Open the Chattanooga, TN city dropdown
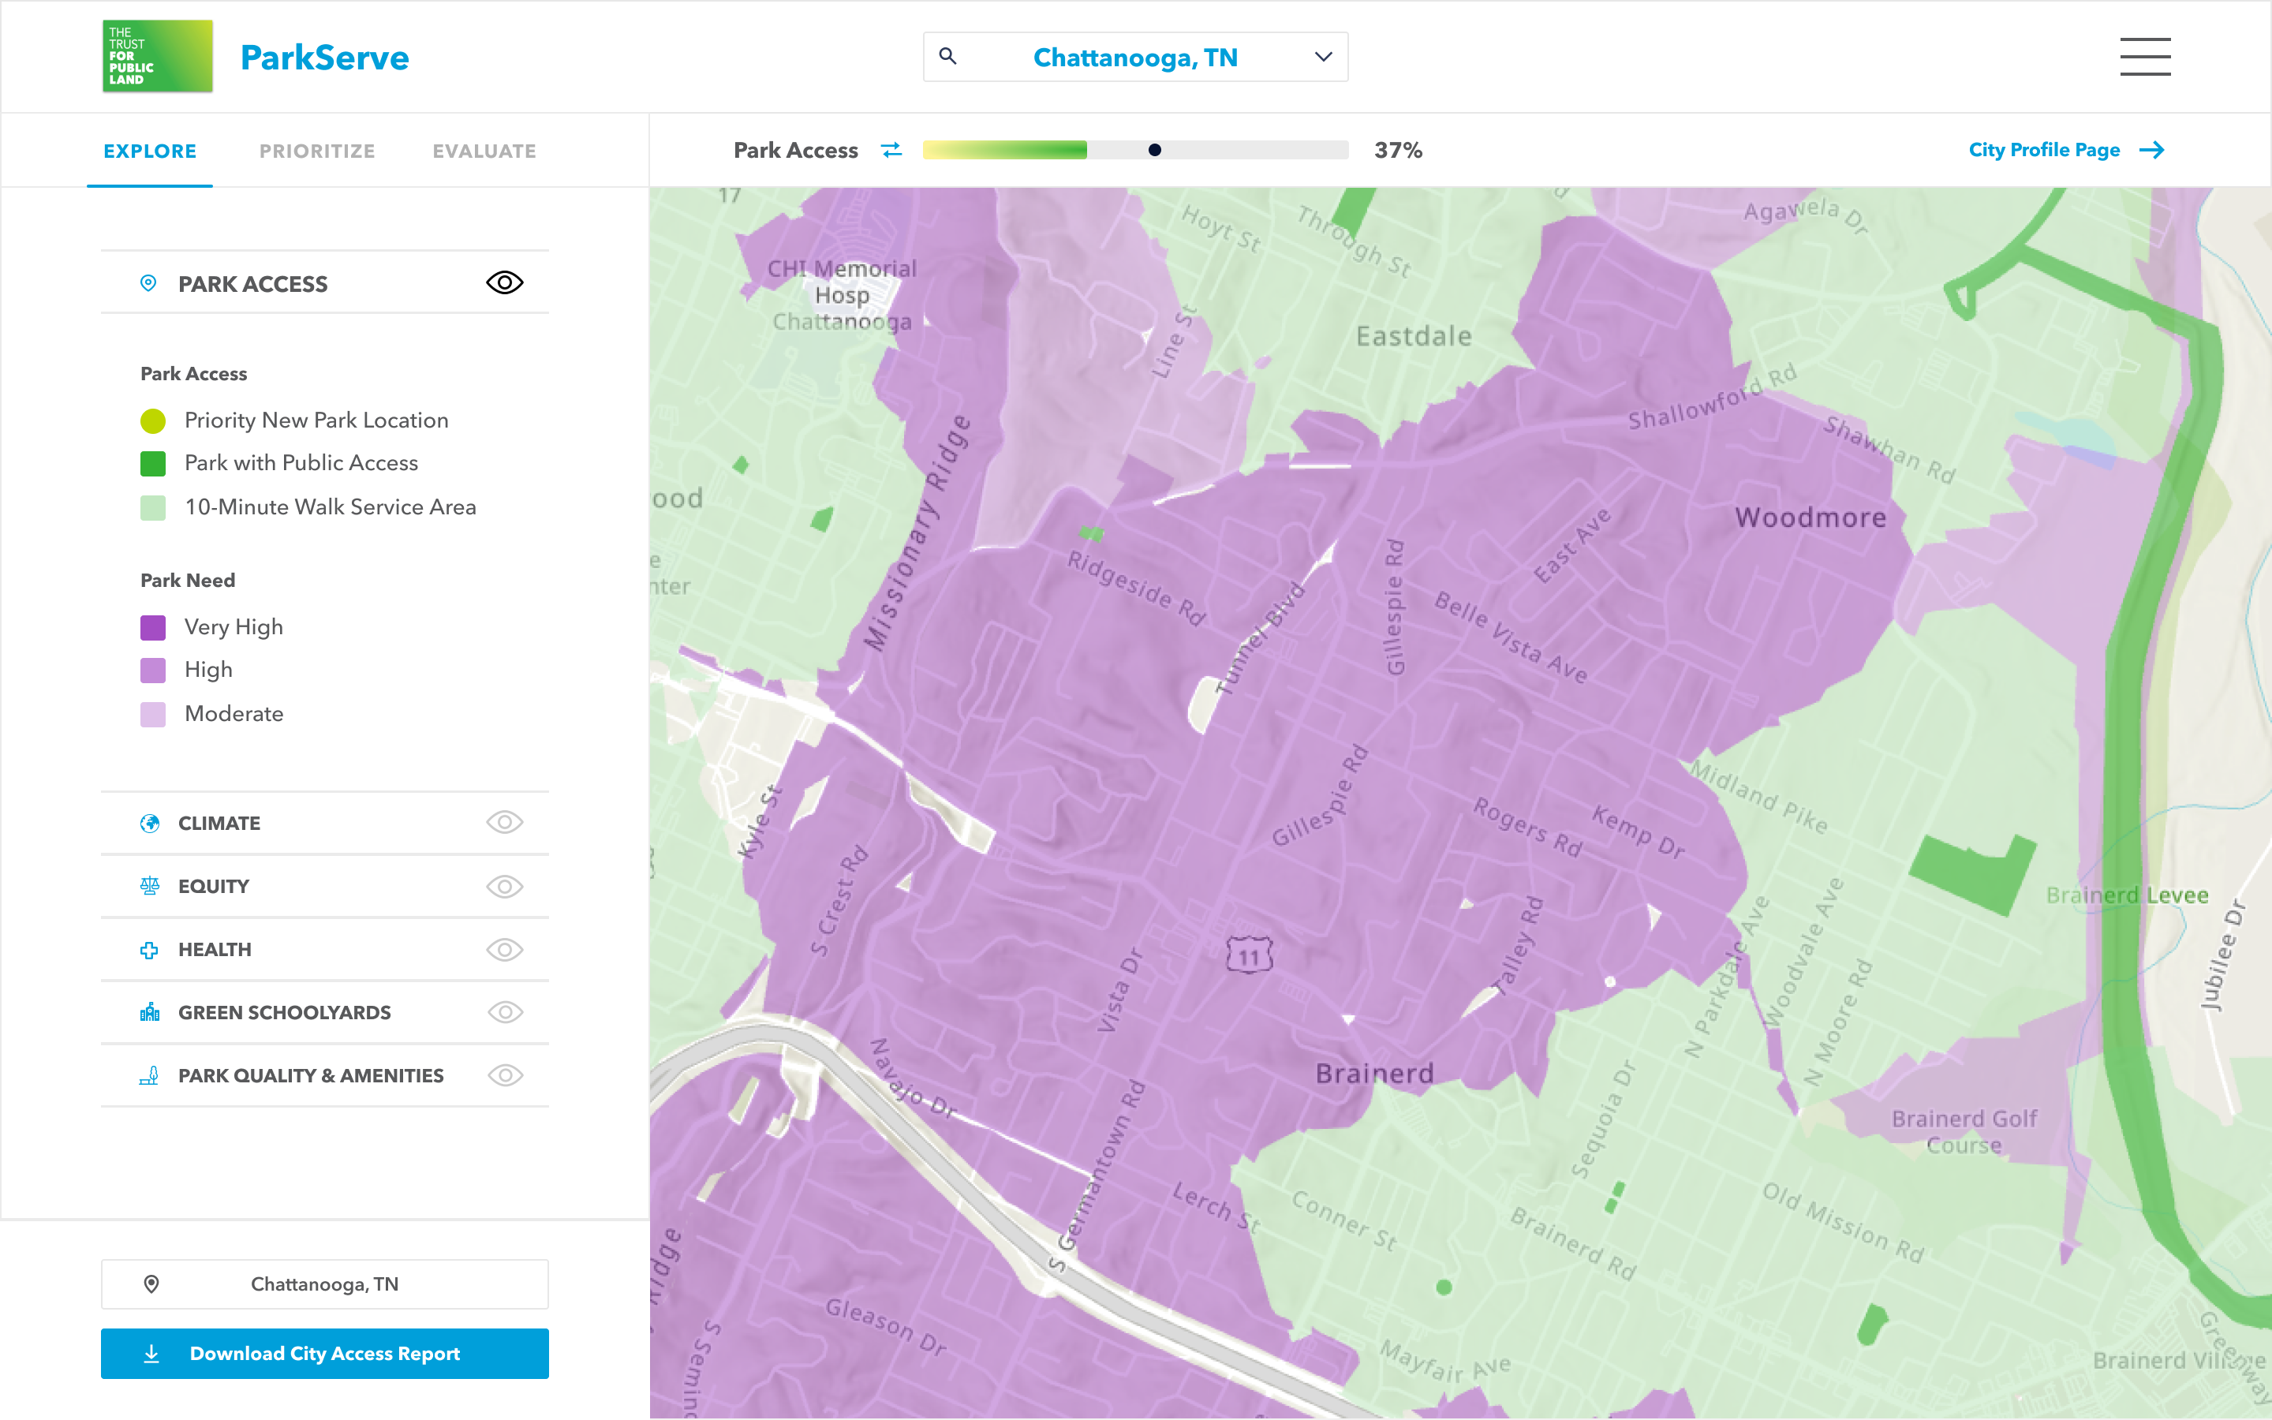The width and height of the screenshot is (2272, 1420). (1323, 58)
